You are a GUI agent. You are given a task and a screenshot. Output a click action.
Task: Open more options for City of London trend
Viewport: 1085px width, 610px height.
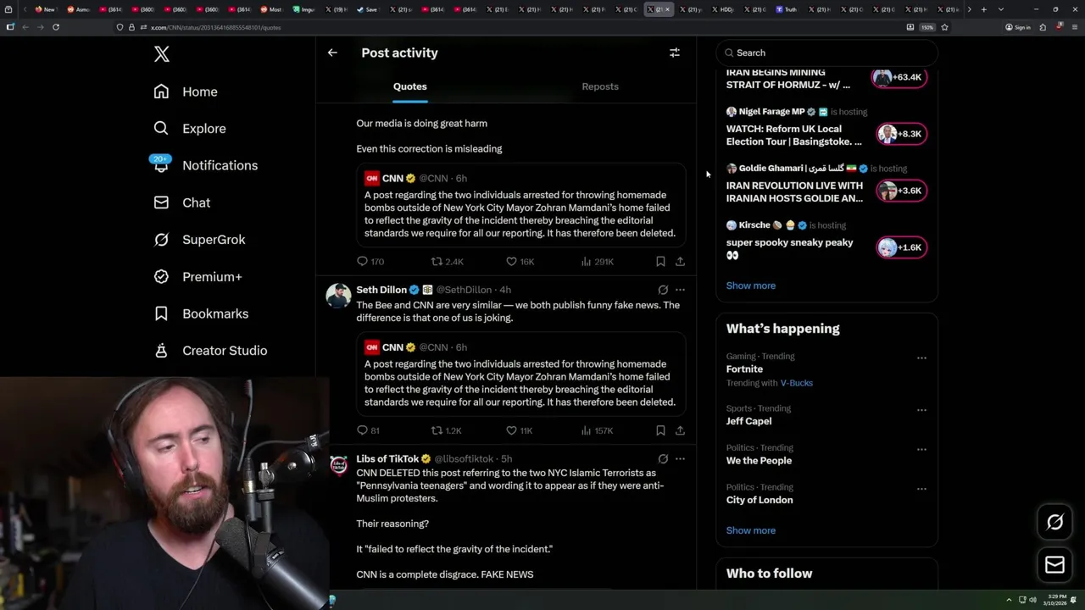[921, 489]
